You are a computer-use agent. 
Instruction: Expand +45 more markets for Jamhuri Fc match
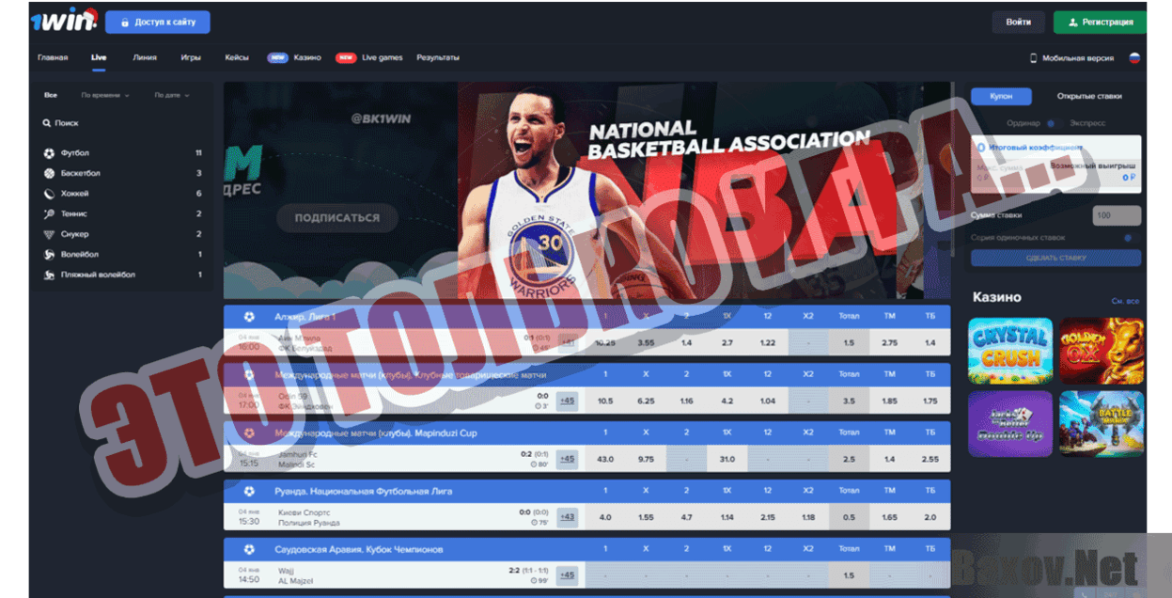click(x=567, y=459)
